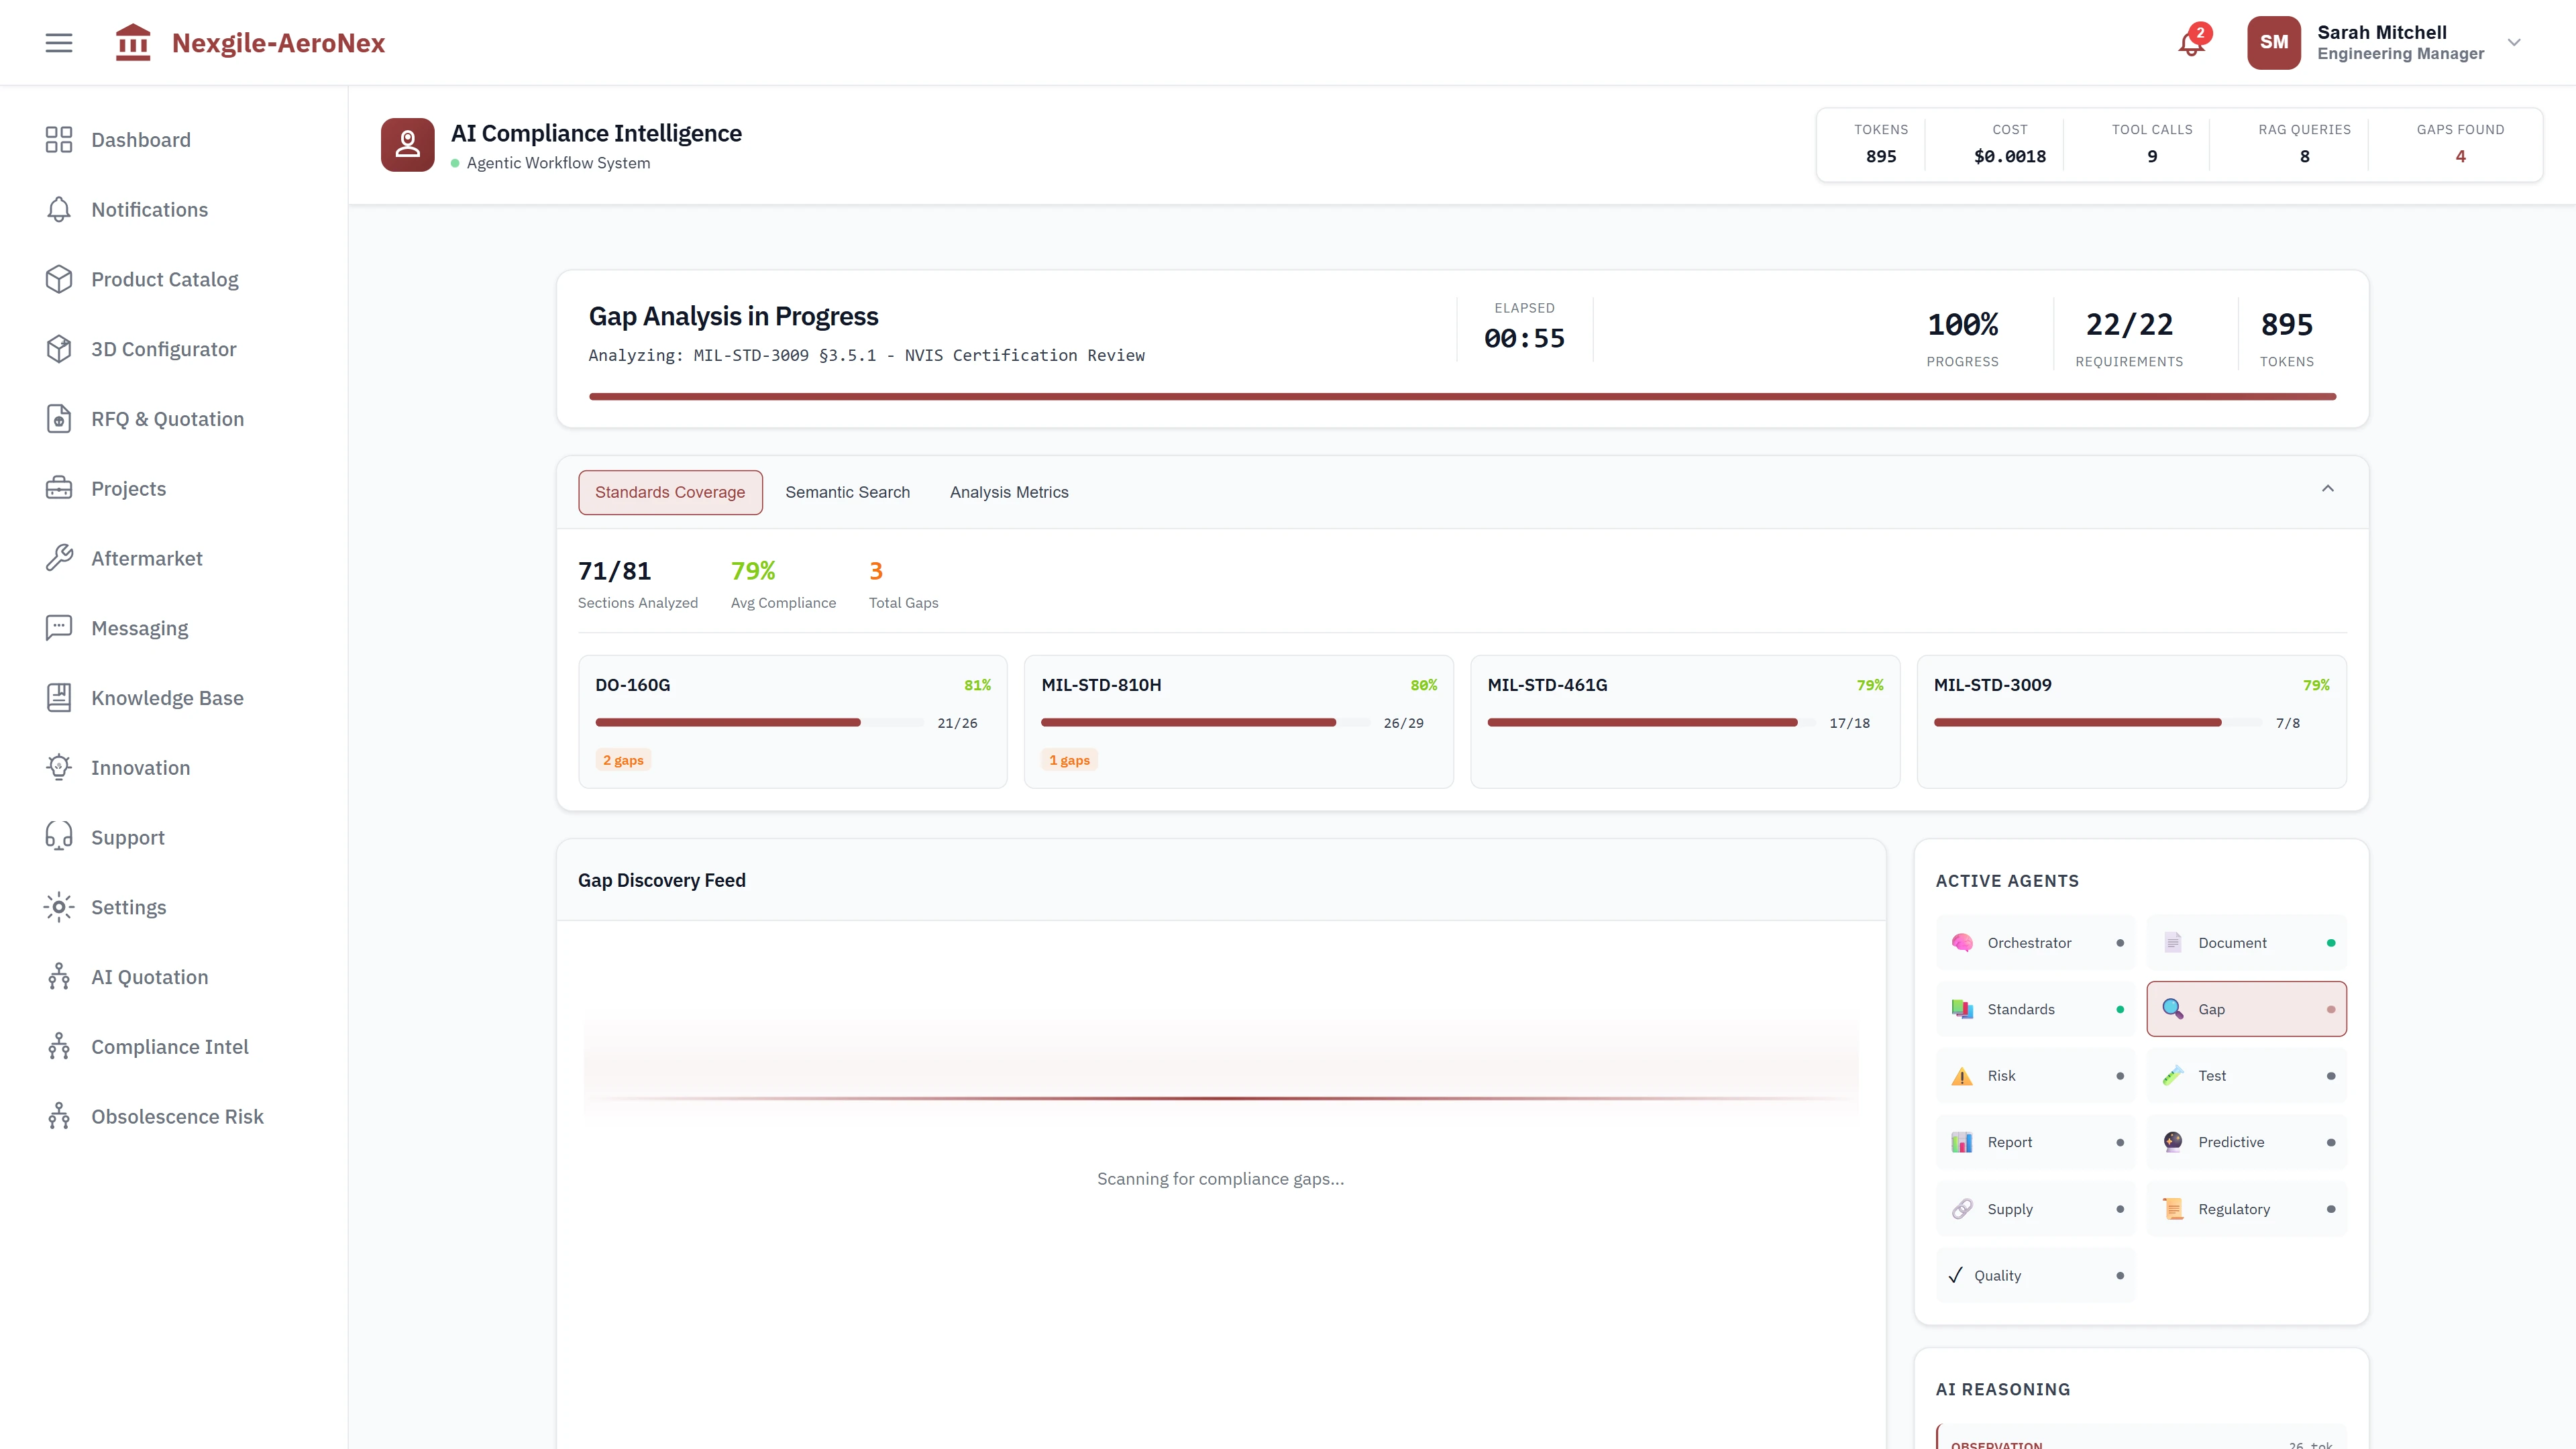Click the Compliance Intel sidebar link
The height and width of the screenshot is (1449, 2576).
[x=170, y=1046]
